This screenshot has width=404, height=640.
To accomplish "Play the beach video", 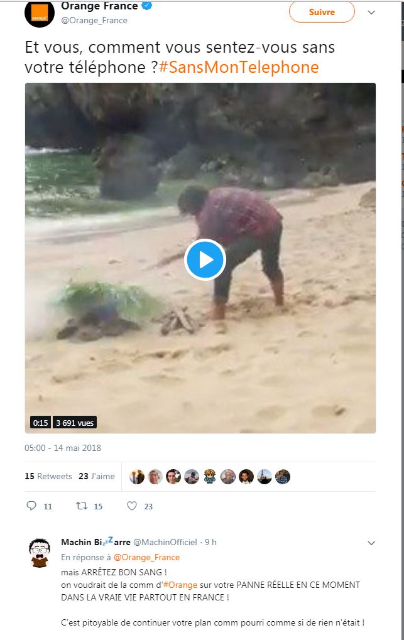I will [205, 259].
